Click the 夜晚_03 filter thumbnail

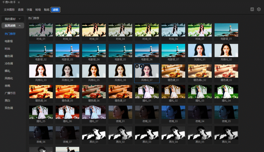point(173,112)
